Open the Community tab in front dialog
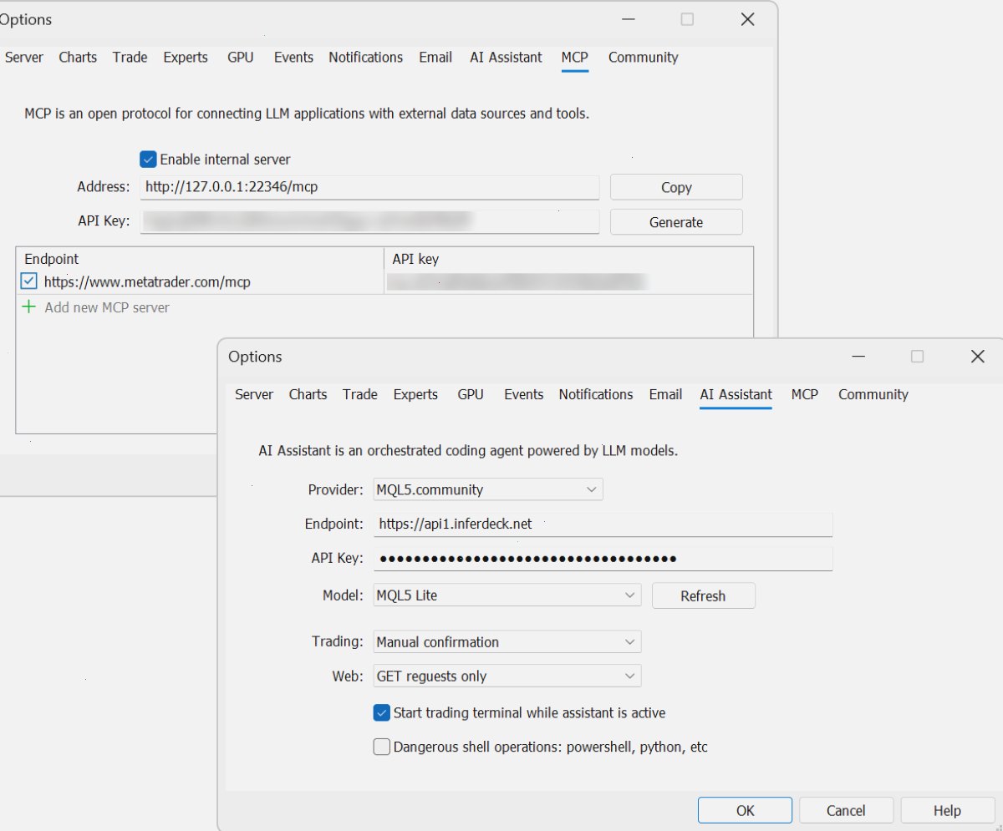Screen dimensions: 1003x831 873,394
